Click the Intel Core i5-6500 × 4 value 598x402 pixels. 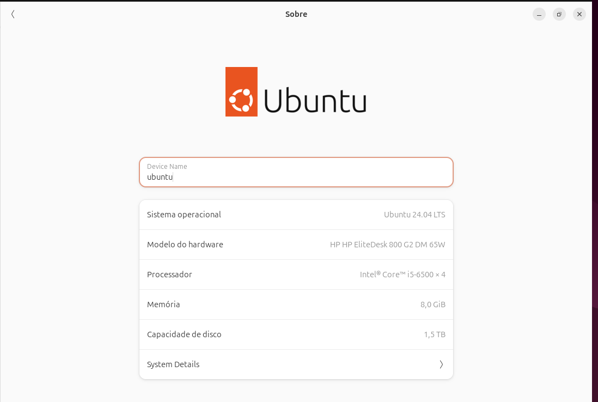coord(402,275)
